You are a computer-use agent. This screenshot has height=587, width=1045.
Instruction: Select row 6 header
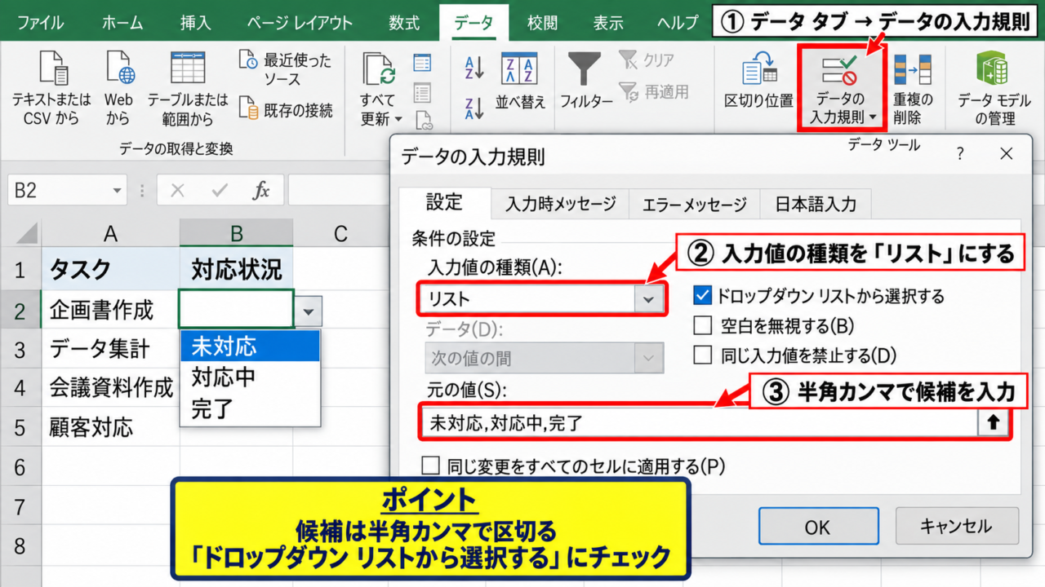(20, 467)
